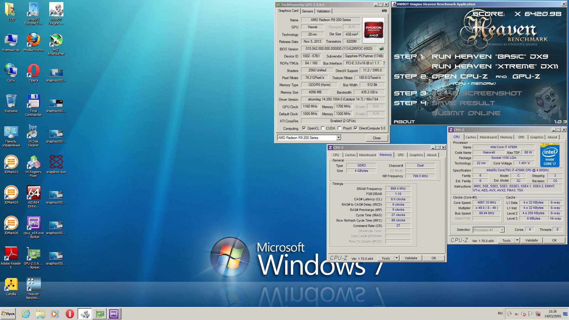
Task: Open the Control Panel desktop icon
Action: pos(11,136)
